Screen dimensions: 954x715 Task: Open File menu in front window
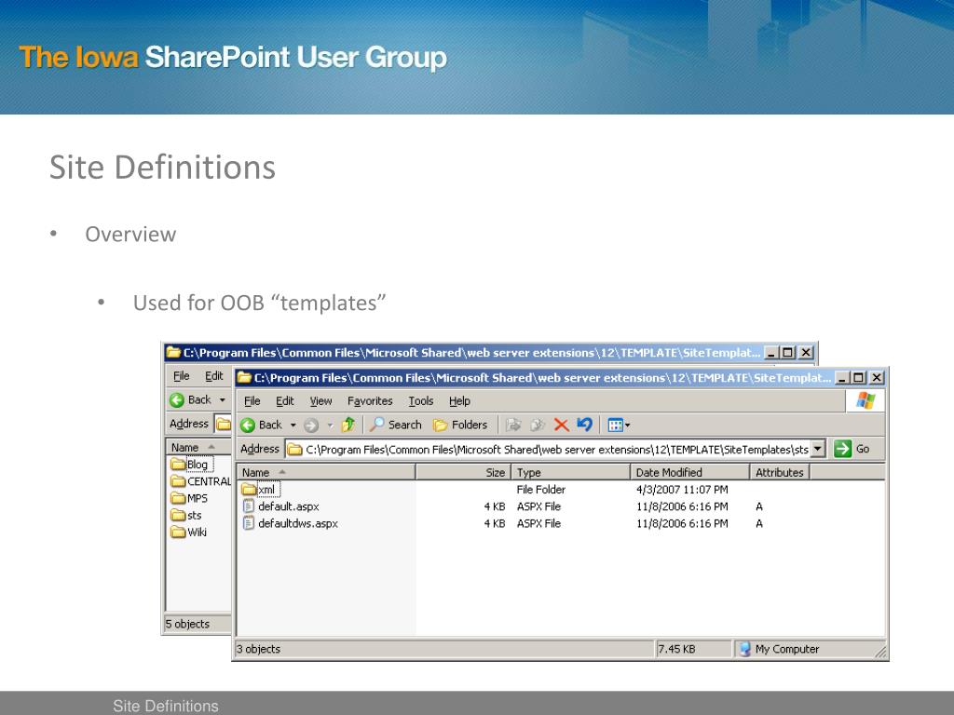point(252,400)
